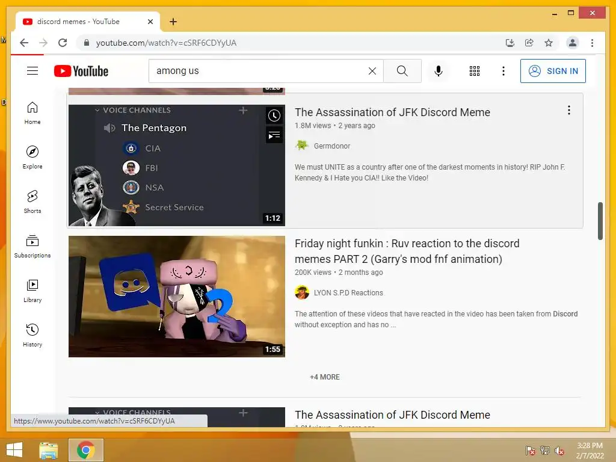Open the JFK Discord Meme video thumbnail
616x462 pixels.
(177, 165)
